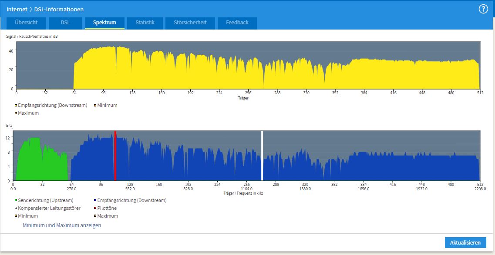Viewport: 495px width, 255px height.
Task: Click the 'Bits' axis title
Action: click(x=10, y=126)
